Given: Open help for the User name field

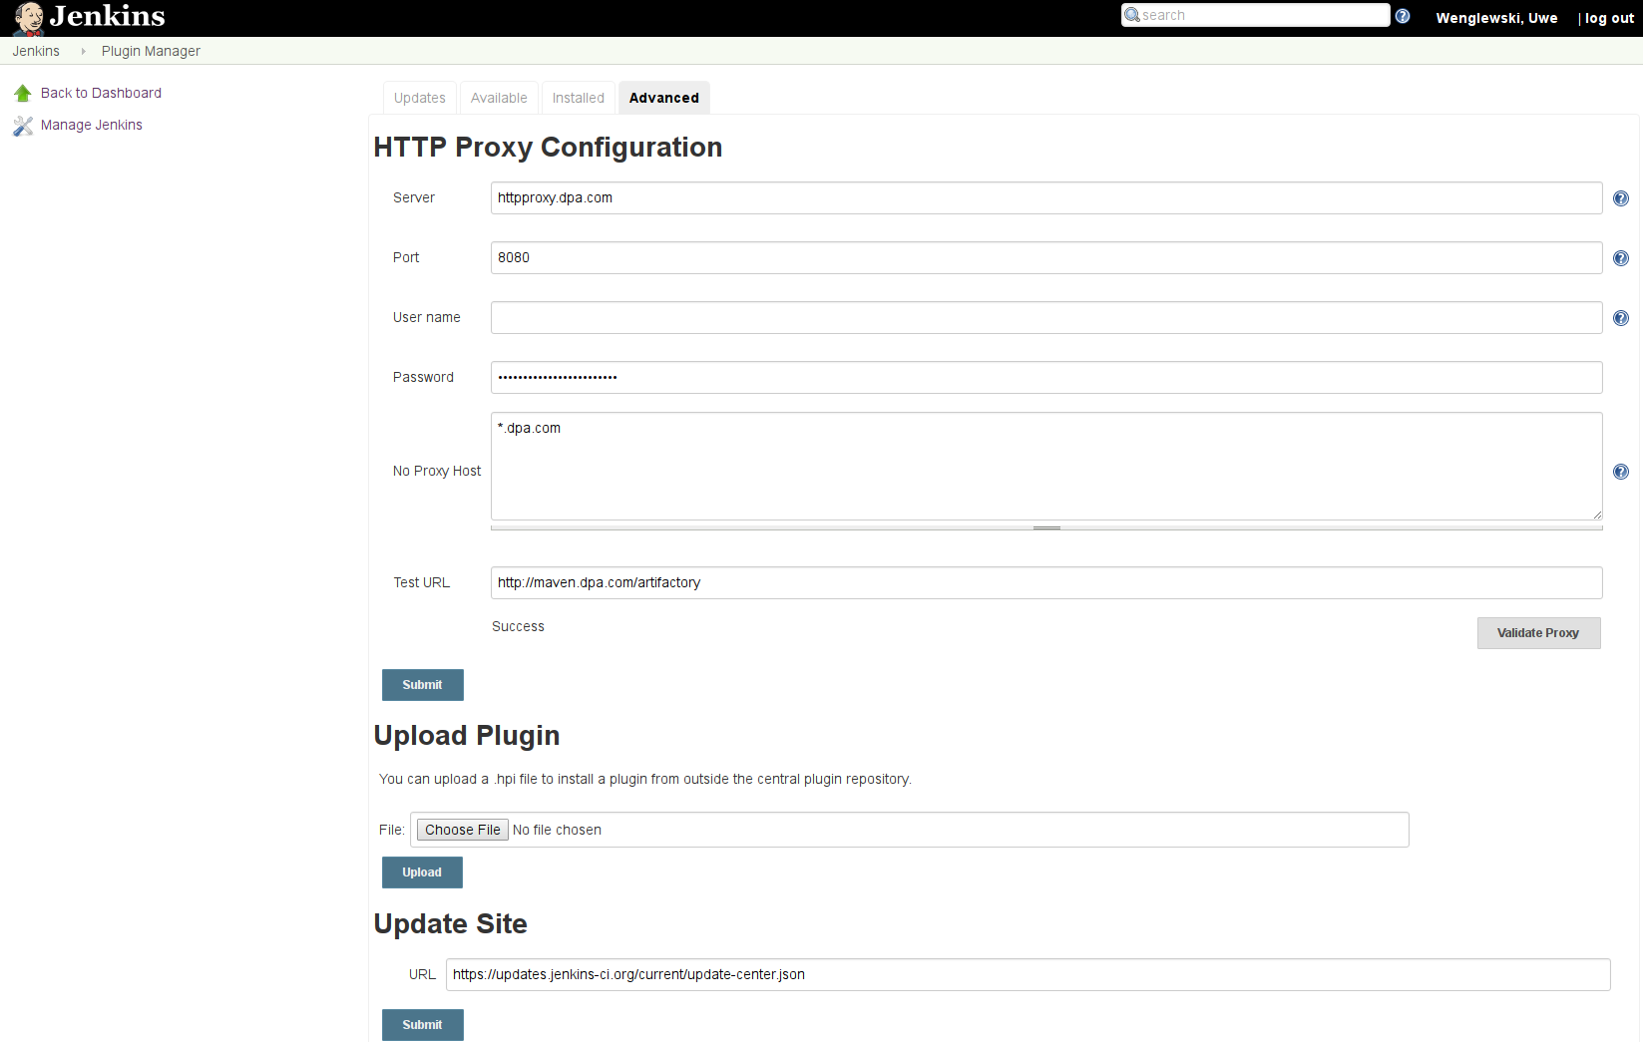Looking at the screenshot, I should tap(1621, 318).
